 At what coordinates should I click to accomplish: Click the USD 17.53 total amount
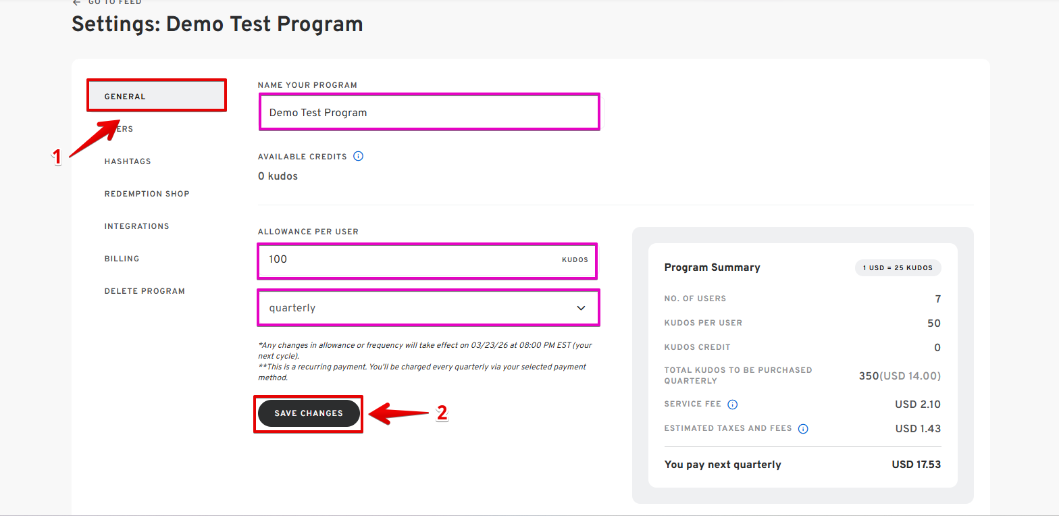(916, 465)
